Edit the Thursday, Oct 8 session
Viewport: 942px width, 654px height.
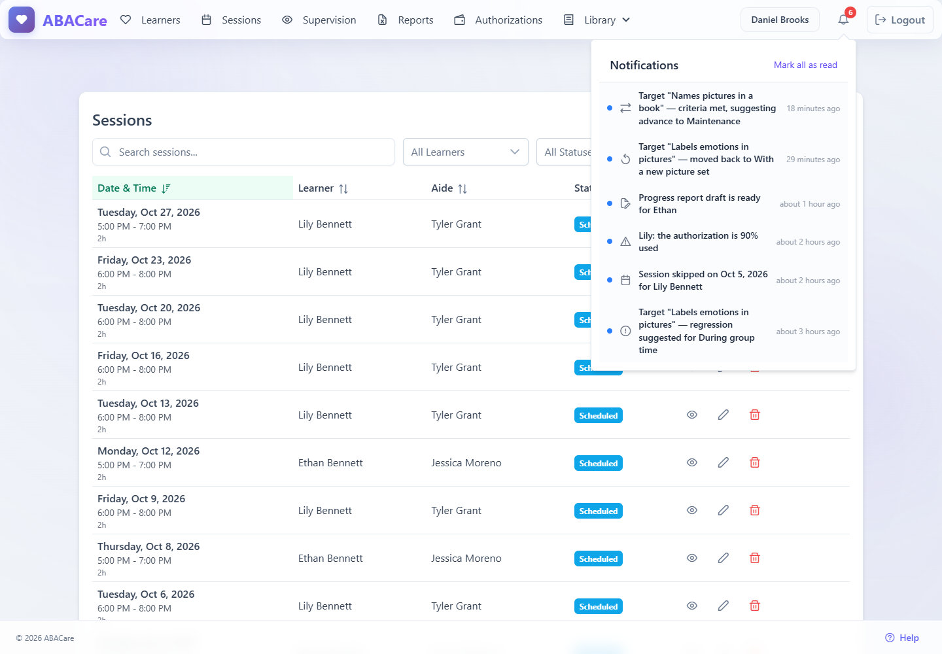pyautogui.click(x=724, y=558)
